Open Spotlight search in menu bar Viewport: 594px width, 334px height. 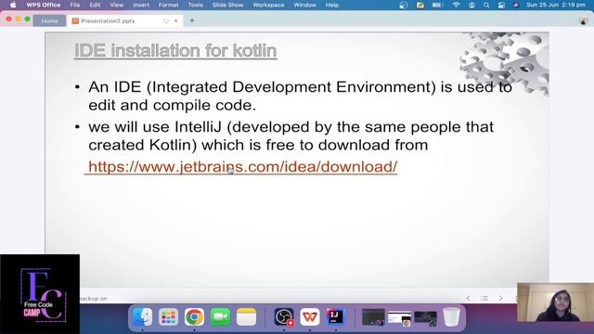coord(486,5)
